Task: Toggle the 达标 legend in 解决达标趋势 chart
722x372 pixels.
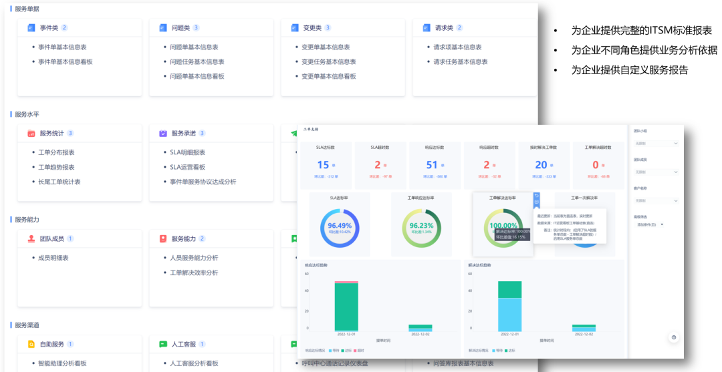Action: point(511,350)
